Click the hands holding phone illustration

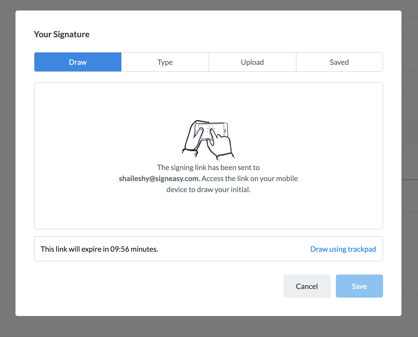[x=208, y=140]
